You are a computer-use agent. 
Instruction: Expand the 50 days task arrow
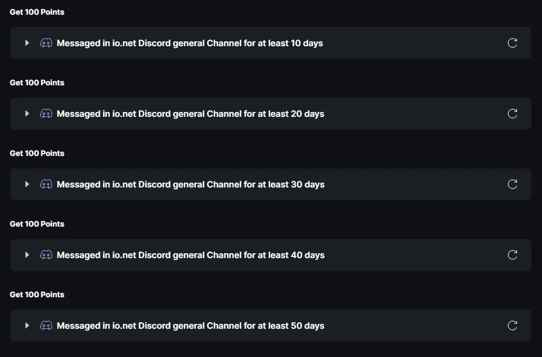point(27,325)
